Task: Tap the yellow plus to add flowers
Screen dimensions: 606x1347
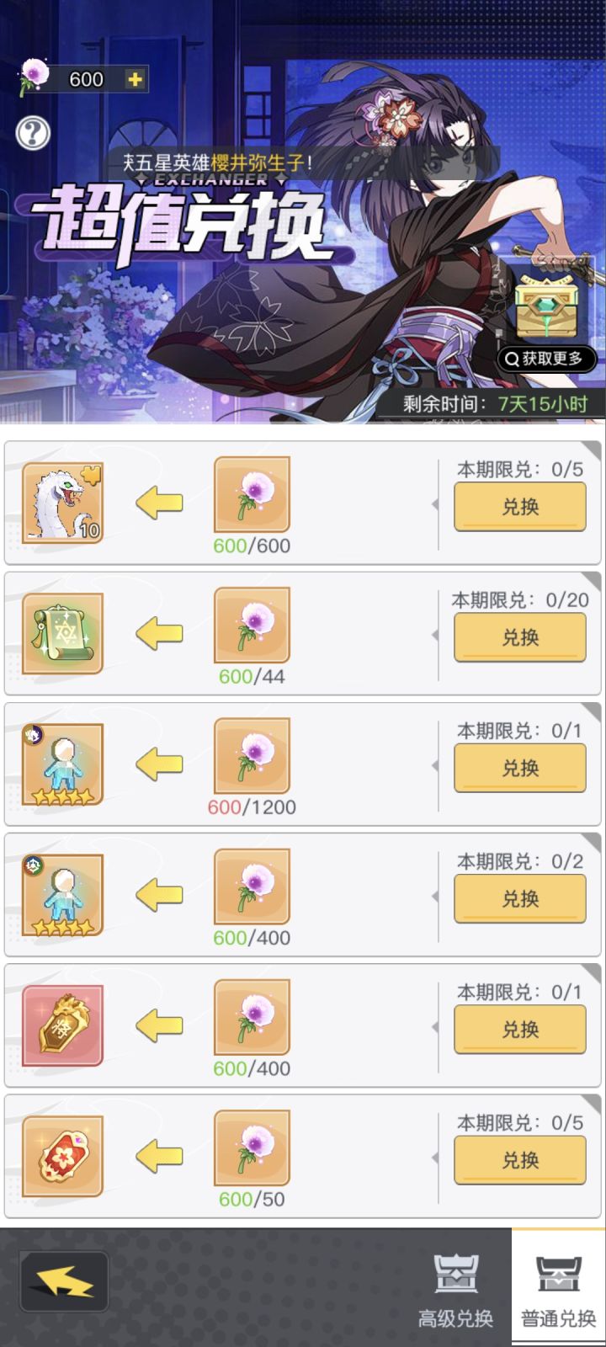Action: point(135,79)
